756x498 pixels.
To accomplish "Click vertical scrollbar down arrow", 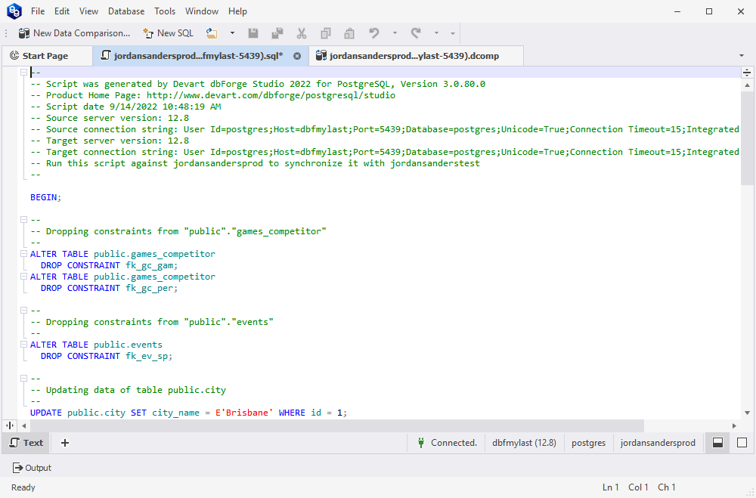I will point(747,413).
